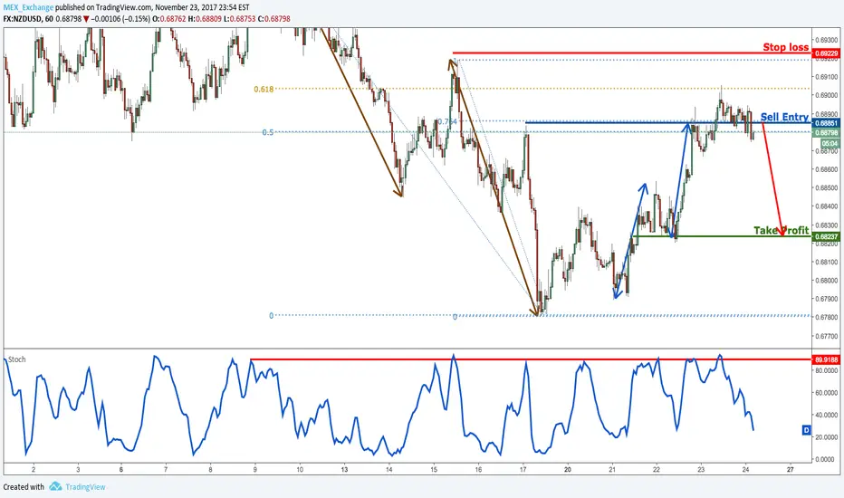Click the 0.618 Fibonacci level label

pos(264,90)
